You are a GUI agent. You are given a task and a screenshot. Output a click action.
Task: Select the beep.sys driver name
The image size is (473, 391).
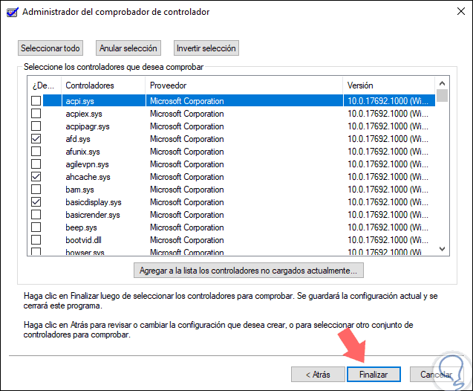81,227
